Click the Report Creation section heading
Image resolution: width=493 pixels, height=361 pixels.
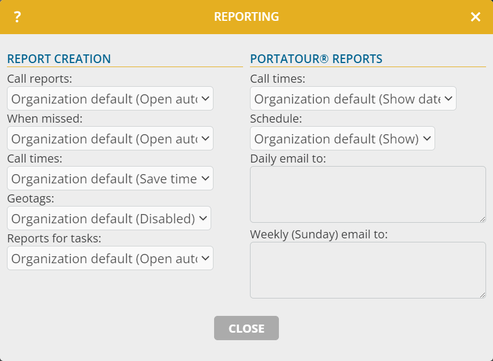pyautogui.click(x=58, y=58)
